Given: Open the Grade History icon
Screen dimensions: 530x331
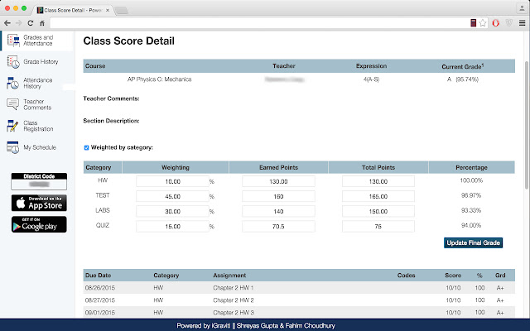Looking at the screenshot, I should tap(13, 62).
